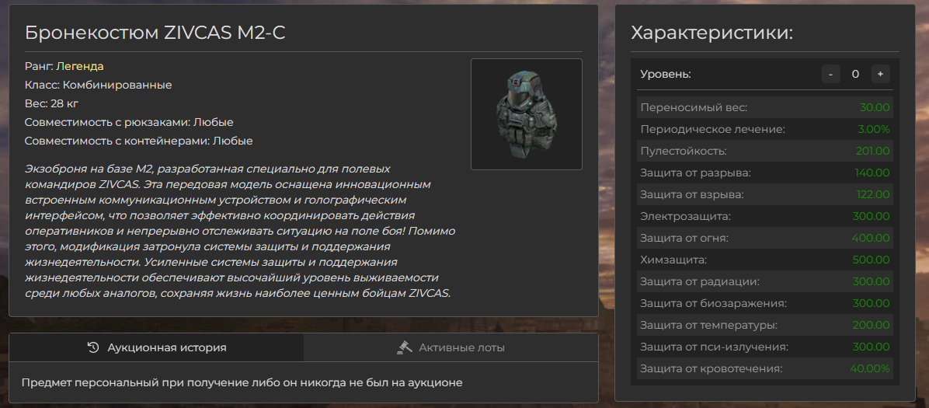
Task: Select the Химзащита row
Action: (x=765, y=259)
